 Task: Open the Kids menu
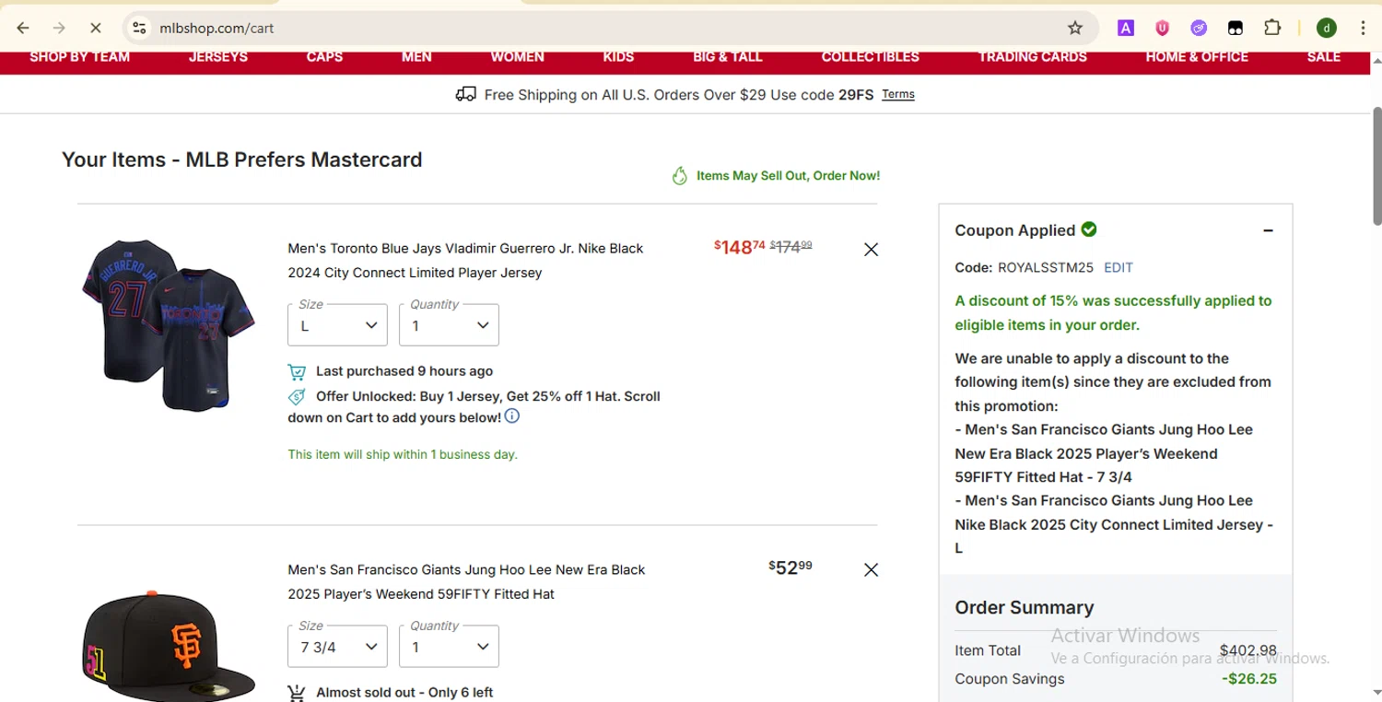coord(618,57)
